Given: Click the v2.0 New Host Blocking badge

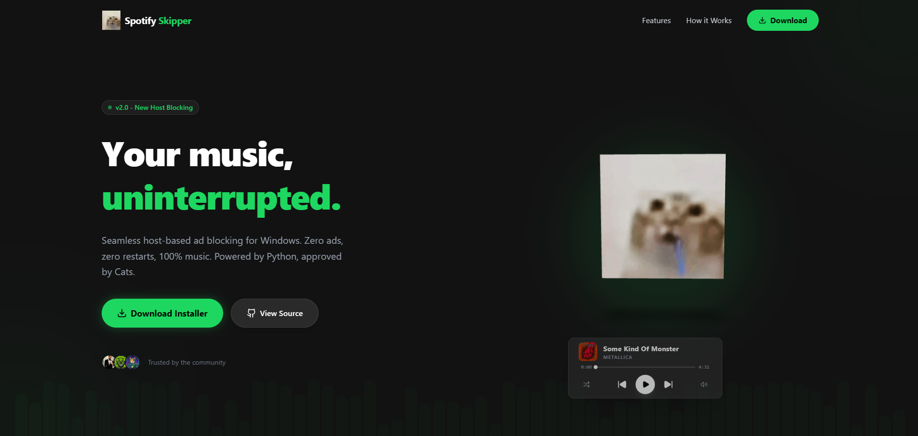Looking at the screenshot, I should 150,107.
